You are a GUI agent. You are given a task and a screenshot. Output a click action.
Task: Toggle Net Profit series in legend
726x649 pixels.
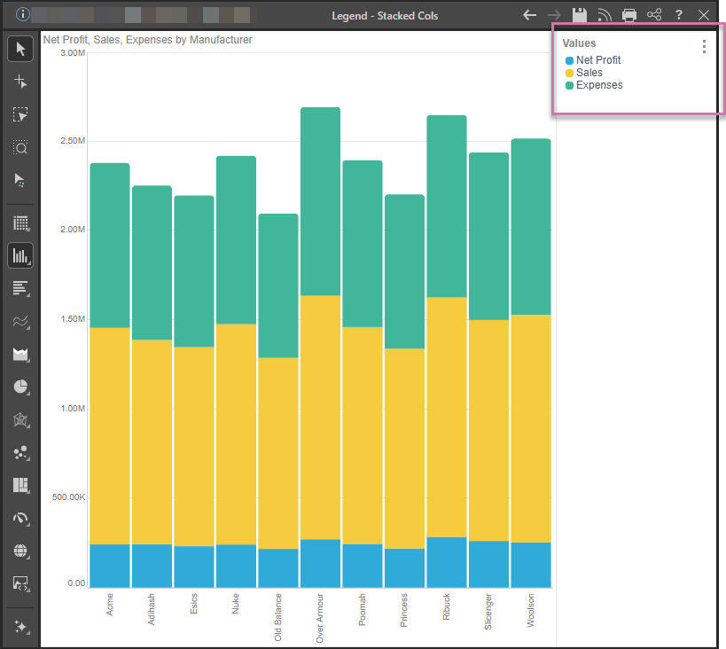(x=598, y=59)
